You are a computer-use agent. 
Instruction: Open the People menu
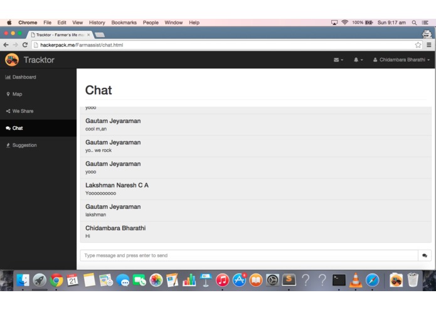pos(151,23)
